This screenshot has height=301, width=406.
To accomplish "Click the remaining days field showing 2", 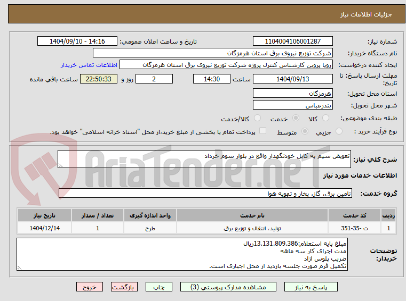I will (154, 79).
